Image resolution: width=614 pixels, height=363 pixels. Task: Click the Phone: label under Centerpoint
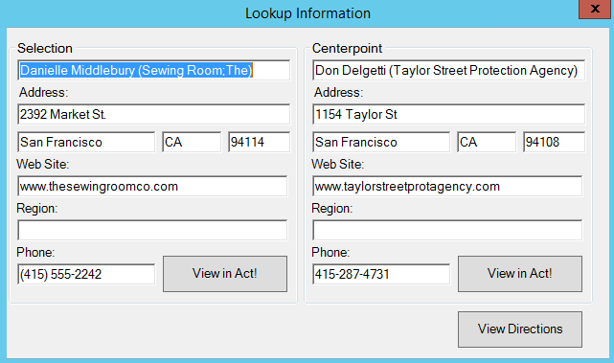pos(330,252)
